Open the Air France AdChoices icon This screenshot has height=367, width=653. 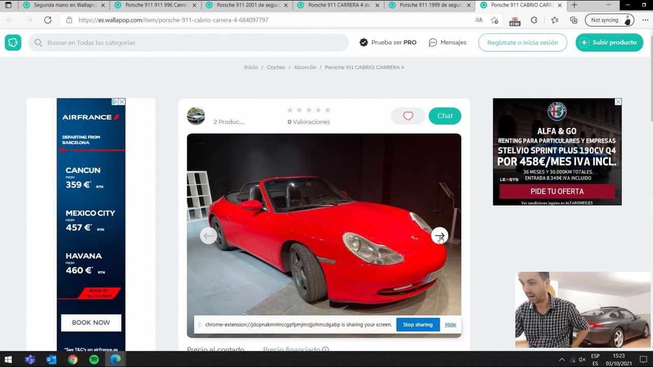click(x=115, y=102)
